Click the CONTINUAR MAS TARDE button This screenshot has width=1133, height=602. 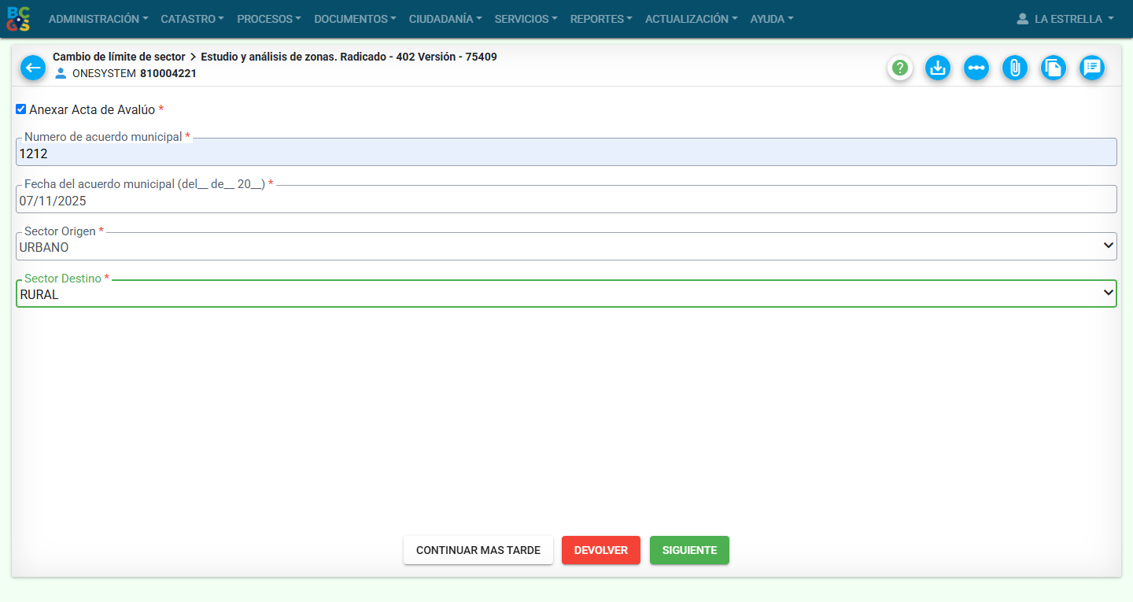tap(478, 550)
